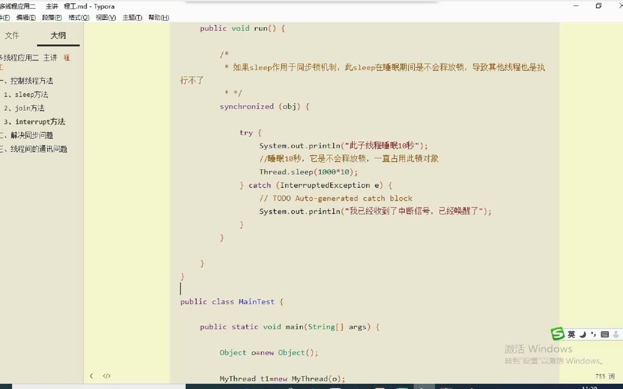The width and height of the screenshot is (623, 389).
Task: Click 'public class MainTest {' line
Action: [x=232, y=302]
